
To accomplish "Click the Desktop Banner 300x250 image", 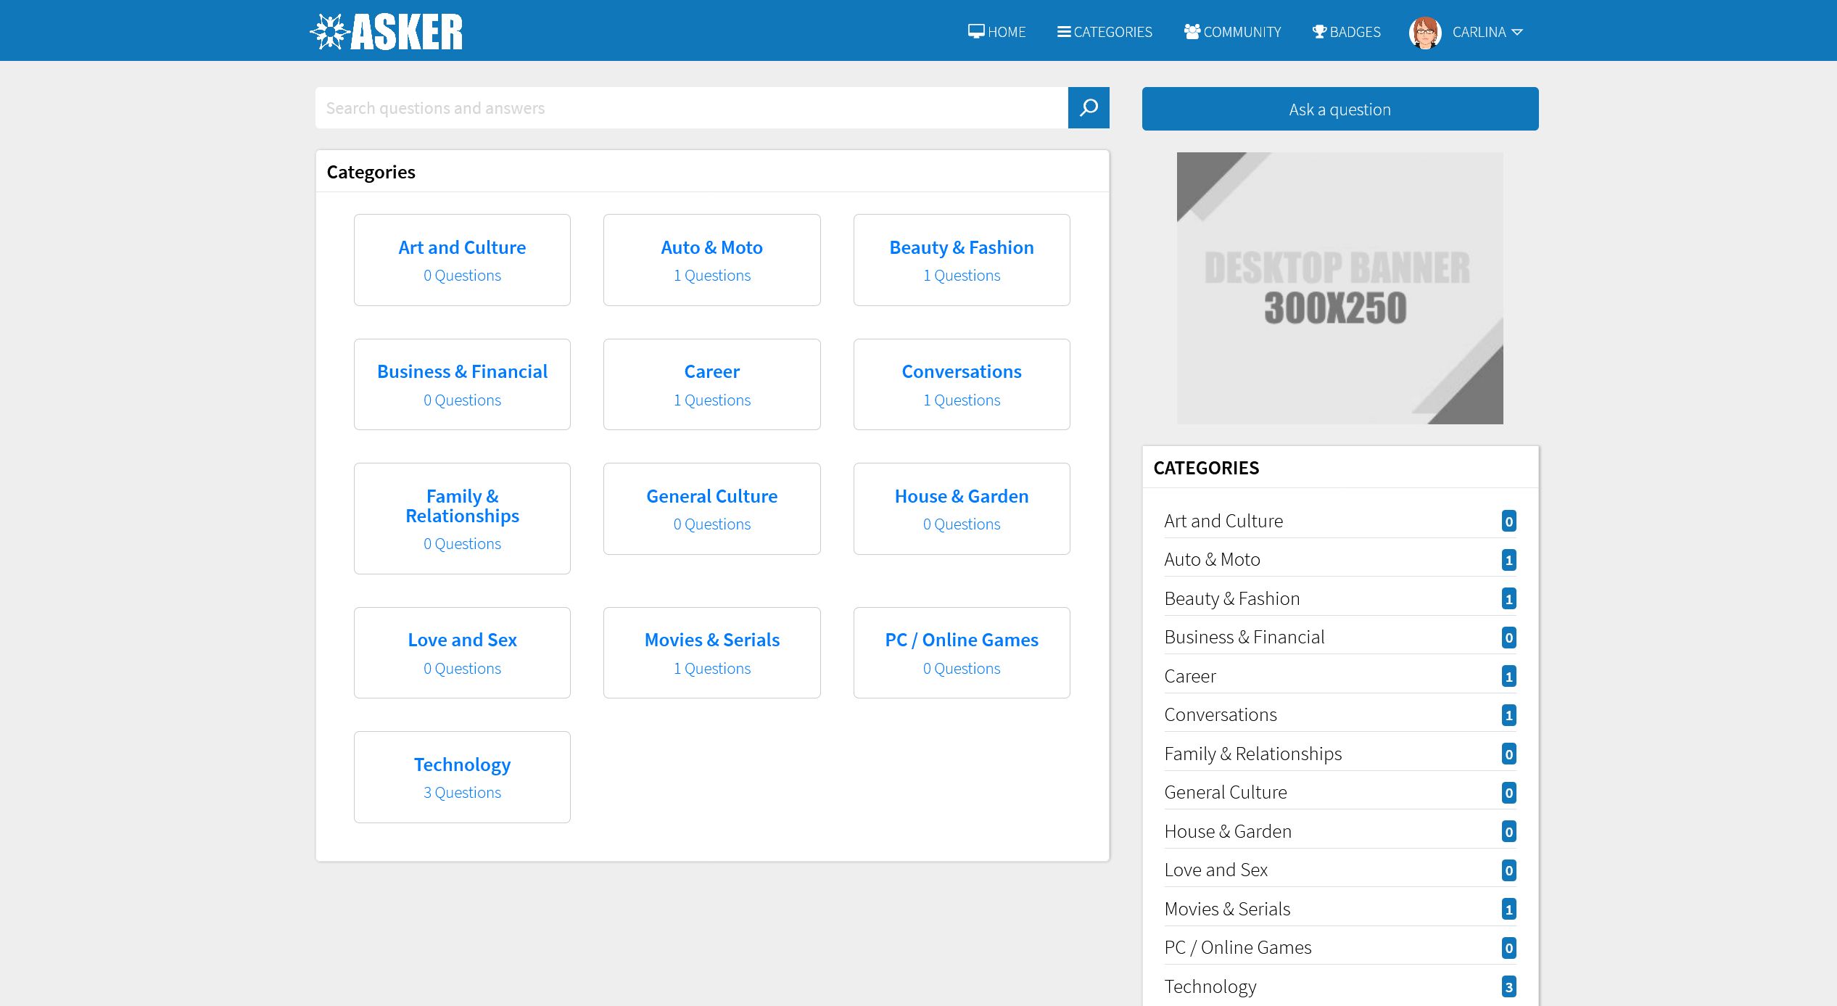I will (1339, 288).
